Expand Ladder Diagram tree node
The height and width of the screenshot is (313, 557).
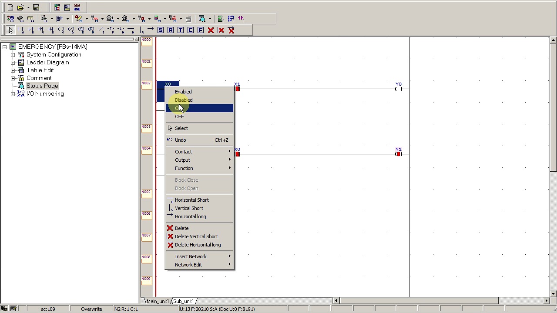click(x=13, y=63)
